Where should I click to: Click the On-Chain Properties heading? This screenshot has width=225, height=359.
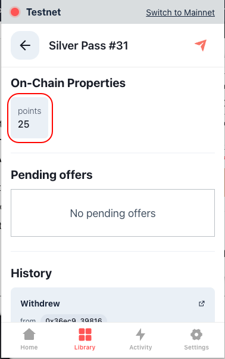click(68, 83)
